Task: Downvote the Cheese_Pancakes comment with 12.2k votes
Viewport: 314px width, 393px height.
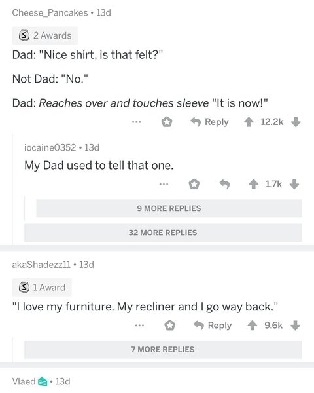Action: click(x=296, y=122)
